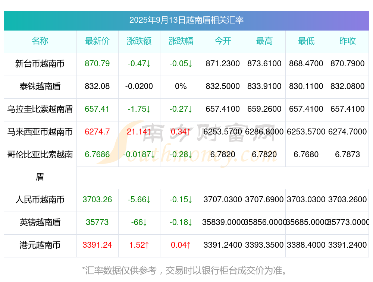This screenshot has height=282, width=373.
Task: Click the previous close 6274.7000
Action: pyautogui.click(x=348, y=132)
